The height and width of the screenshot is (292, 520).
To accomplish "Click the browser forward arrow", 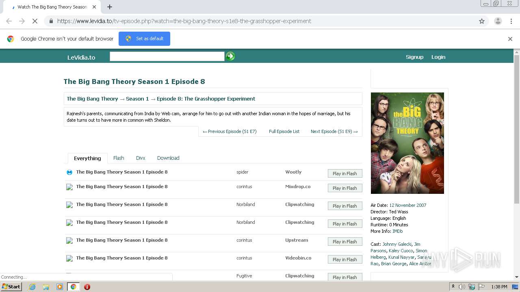I will (22, 21).
